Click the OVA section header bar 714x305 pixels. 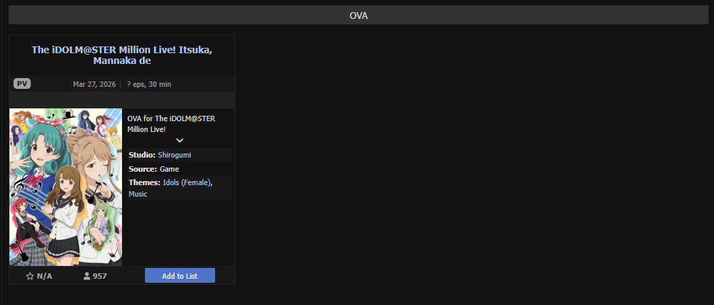pyautogui.click(x=358, y=15)
